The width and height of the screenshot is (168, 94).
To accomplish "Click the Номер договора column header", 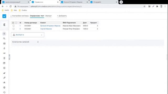I will pyautogui.click(x=31, y=23).
